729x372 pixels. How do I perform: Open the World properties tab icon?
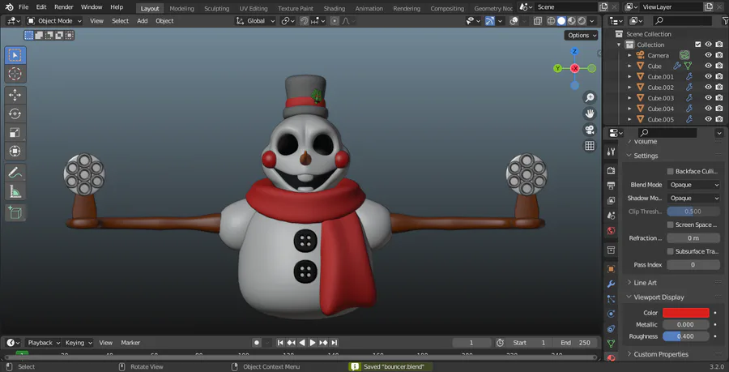pyautogui.click(x=611, y=231)
